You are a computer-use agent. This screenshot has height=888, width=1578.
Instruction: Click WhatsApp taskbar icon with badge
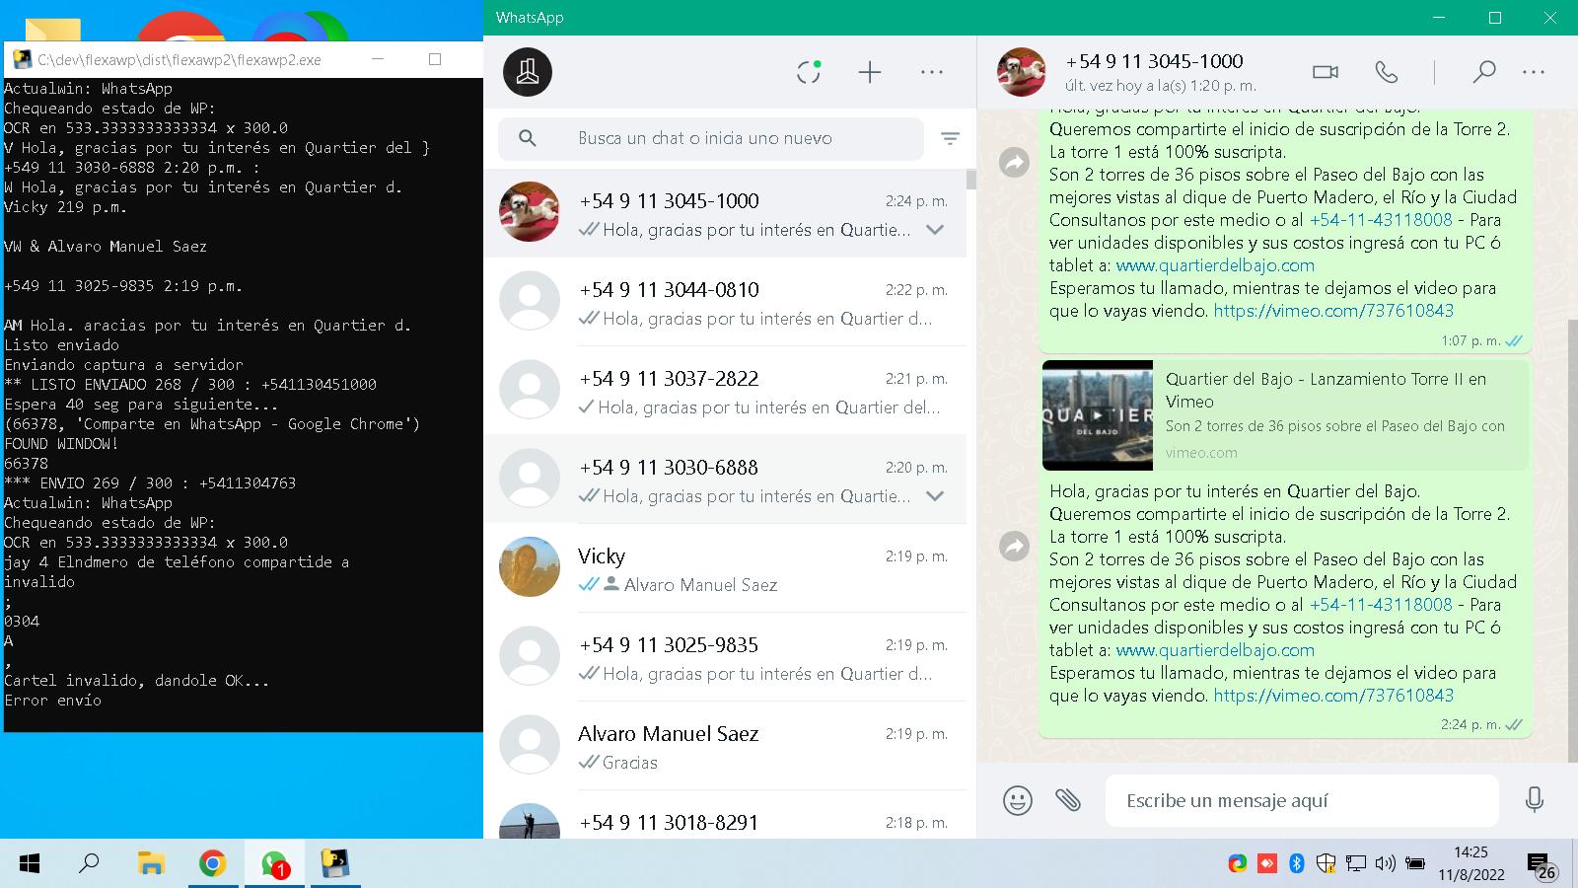274,864
